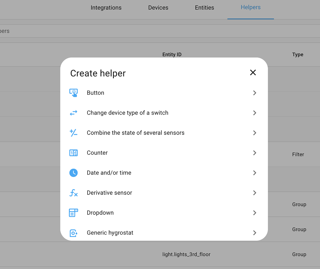Select the Button helper icon
The width and height of the screenshot is (320, 269).
(74, 93)
